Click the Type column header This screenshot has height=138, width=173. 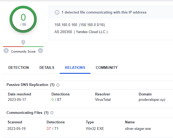(90, 122)
